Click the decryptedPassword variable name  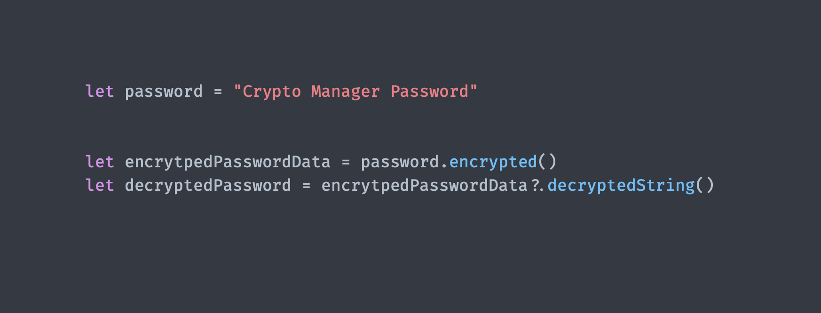click(x=208, y=185)
